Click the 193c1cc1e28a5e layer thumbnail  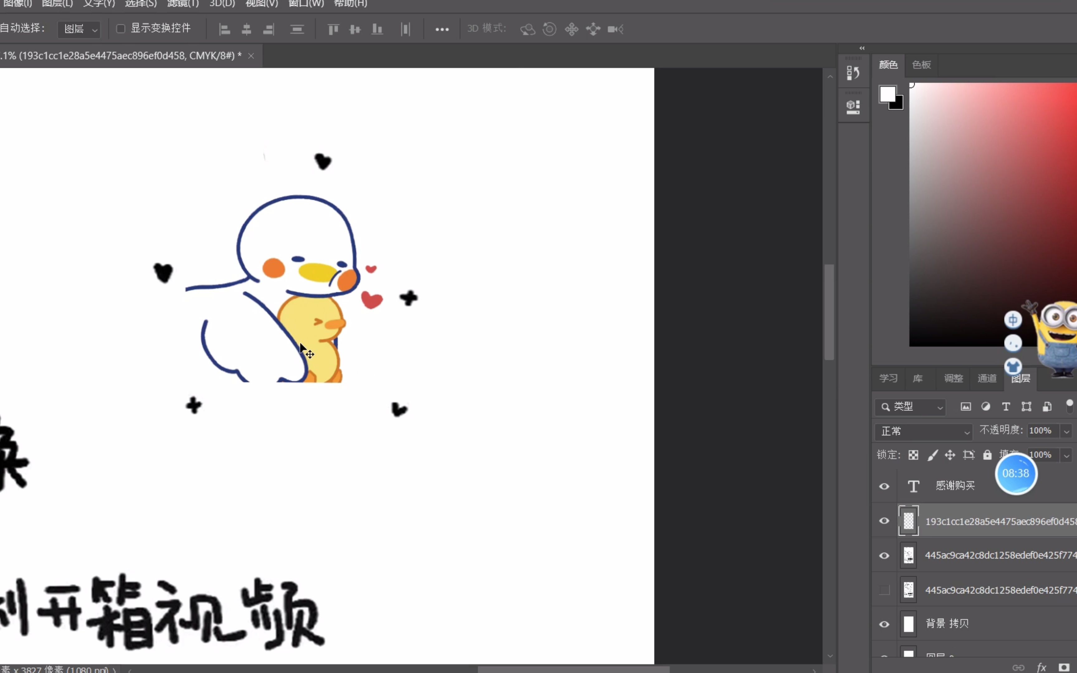pyautogui.click(x=908, y=521)
